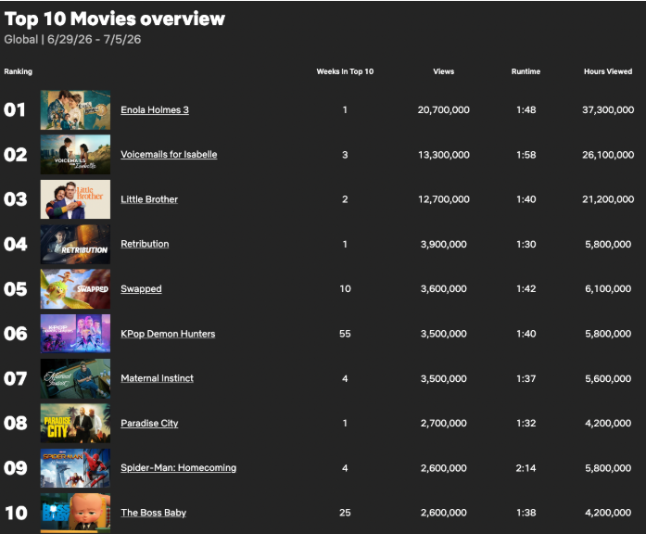Screen dimensions: 646x534
Task: Click the ranking number 07
Action: coord(15,378)
